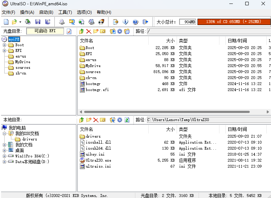Image resolution: width=271 pixels, height=198 pixels.
Task: Click New Folder icon in 本地目录 toolbar
Action: tap(89, 120)
